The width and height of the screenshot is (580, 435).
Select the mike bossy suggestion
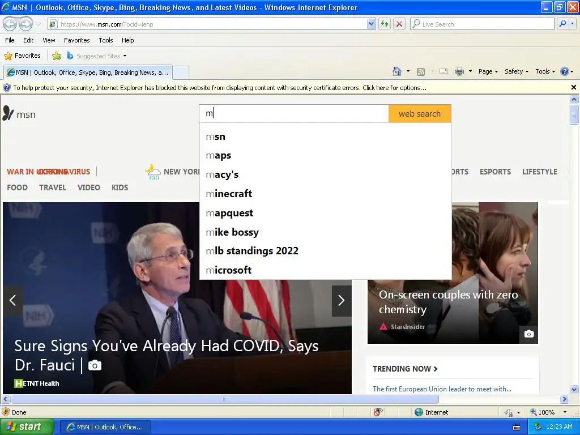[325, 232]
